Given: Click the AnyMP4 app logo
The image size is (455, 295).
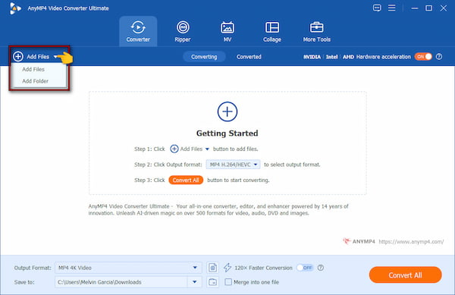Looking at the screenshot, I should pos(15,8).
